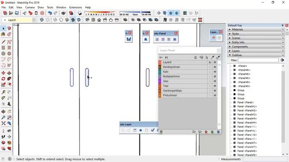The height and width of the screenshot is (162, 289).
Task: Open the Help menu
Action: click(x=88, y=7)
